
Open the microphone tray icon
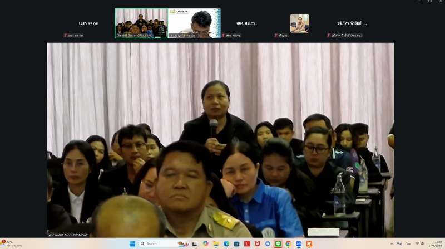click(x=399, y=243)
